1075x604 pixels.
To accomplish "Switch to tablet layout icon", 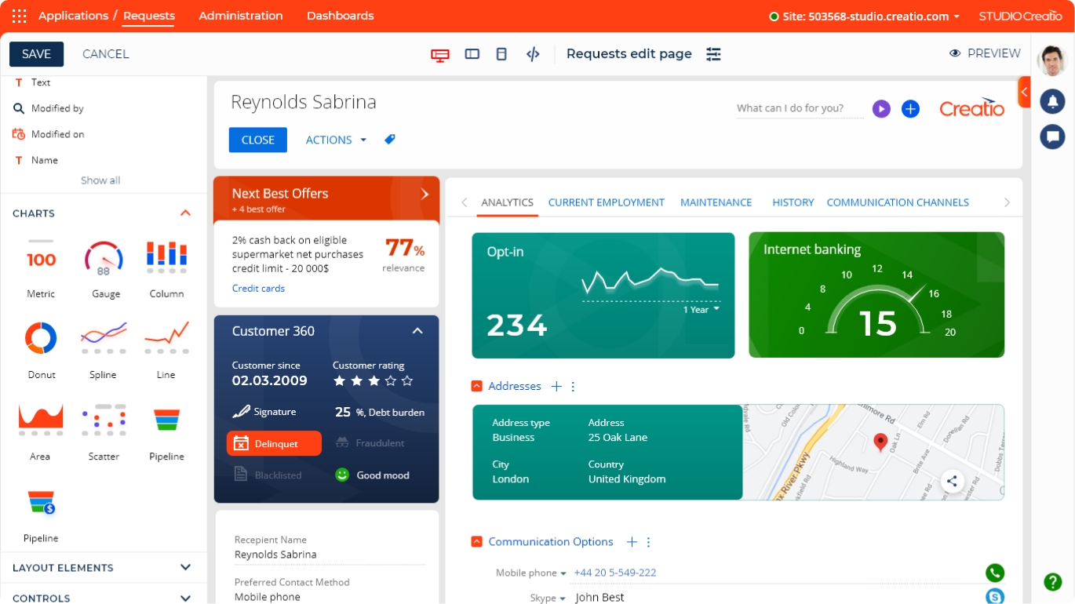I will click(472, 54).
